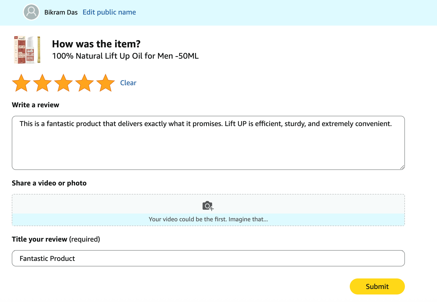Click the 'Bikram Das' profile name

click(61, 12)
